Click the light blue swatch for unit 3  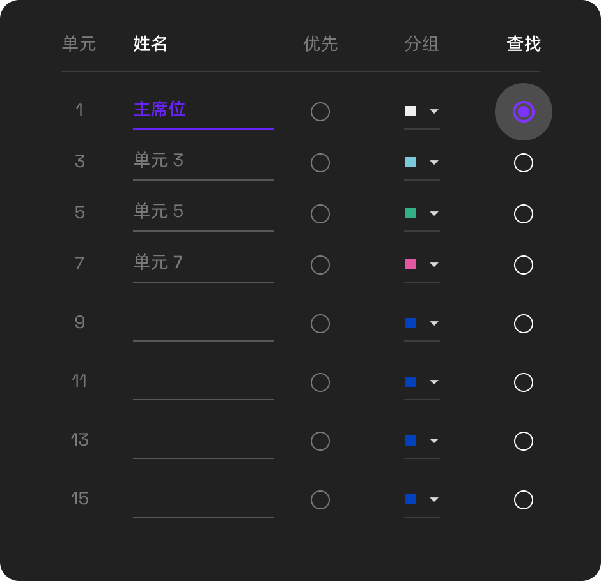point(410,162)
